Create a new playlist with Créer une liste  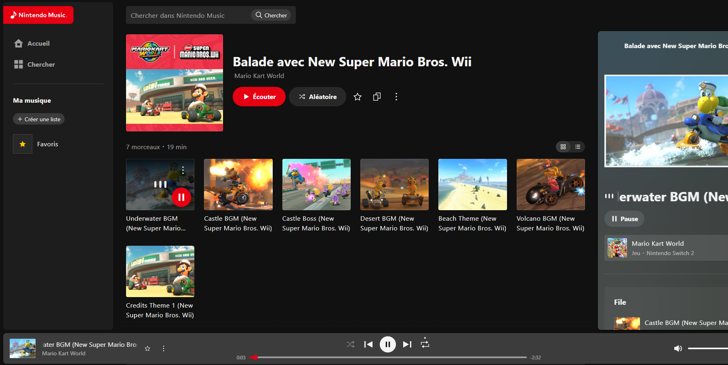tap(39, 119)
